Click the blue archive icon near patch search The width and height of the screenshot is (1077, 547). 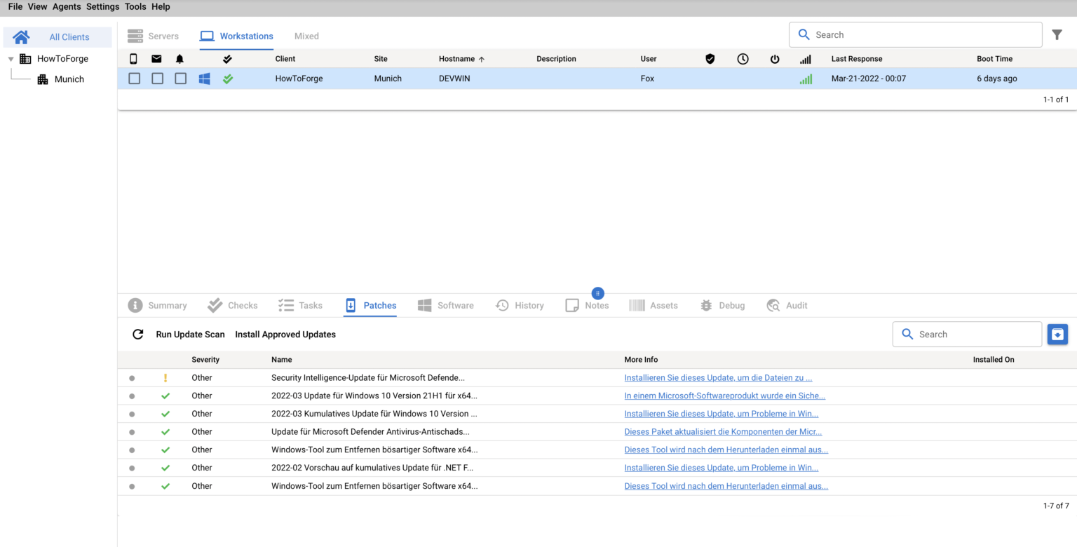point(1057,335)
